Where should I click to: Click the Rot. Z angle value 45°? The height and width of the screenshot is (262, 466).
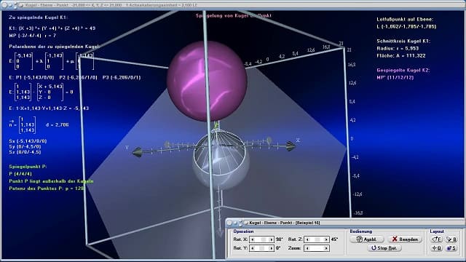tap(334, 239)
